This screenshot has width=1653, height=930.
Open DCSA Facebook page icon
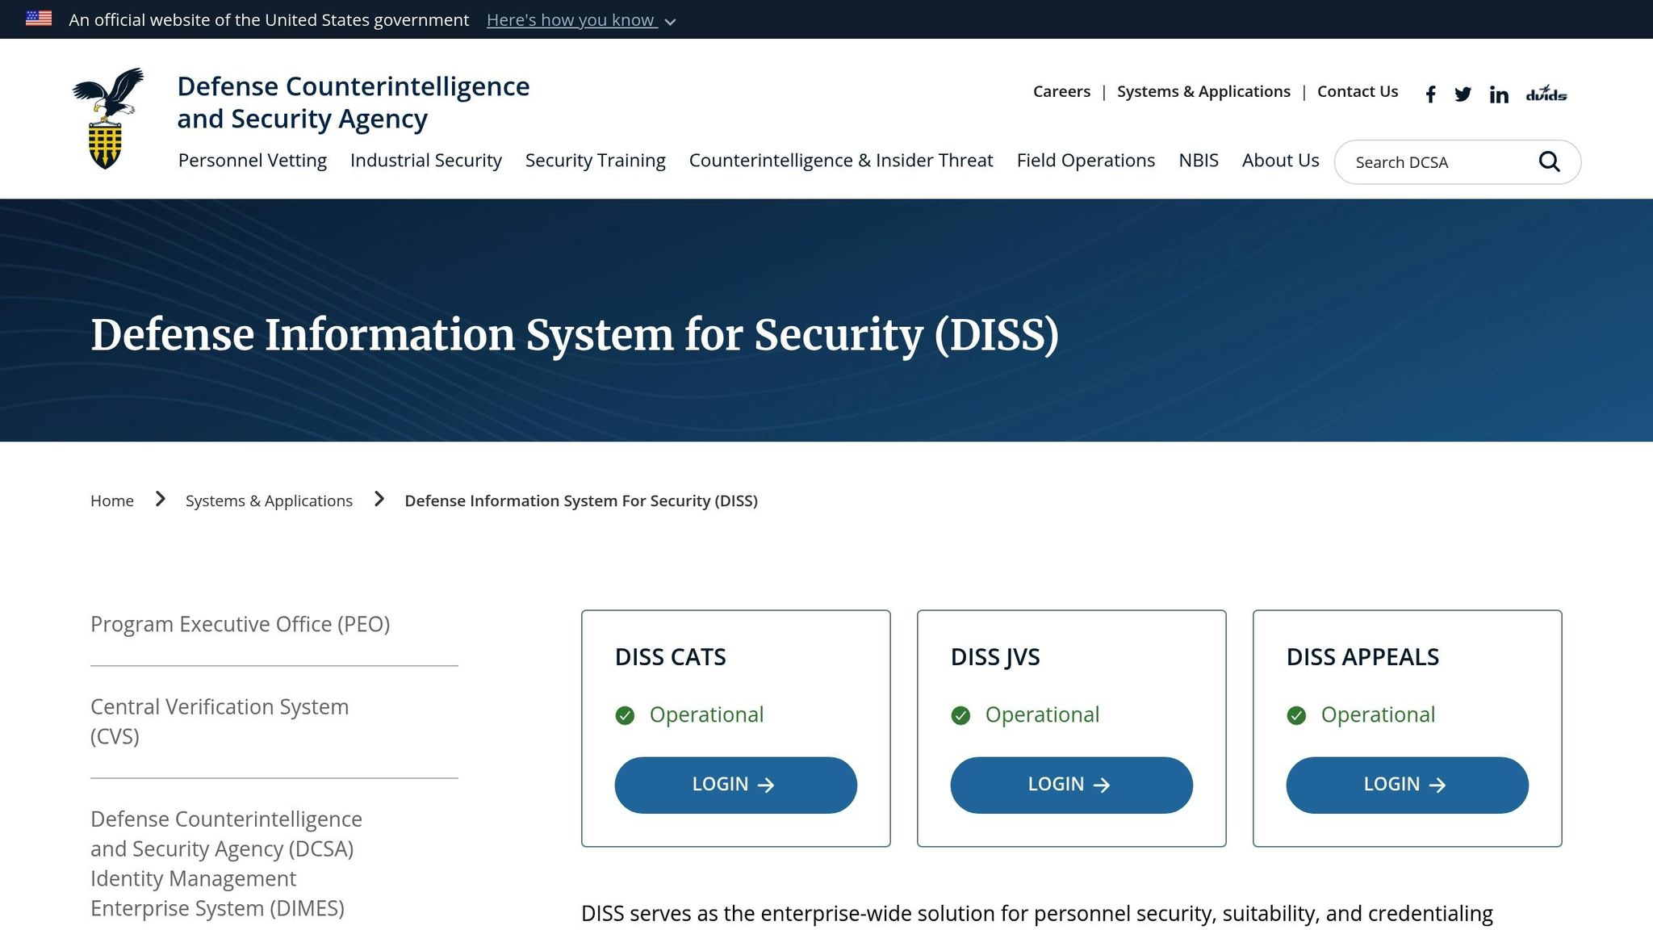[1430, 94]
